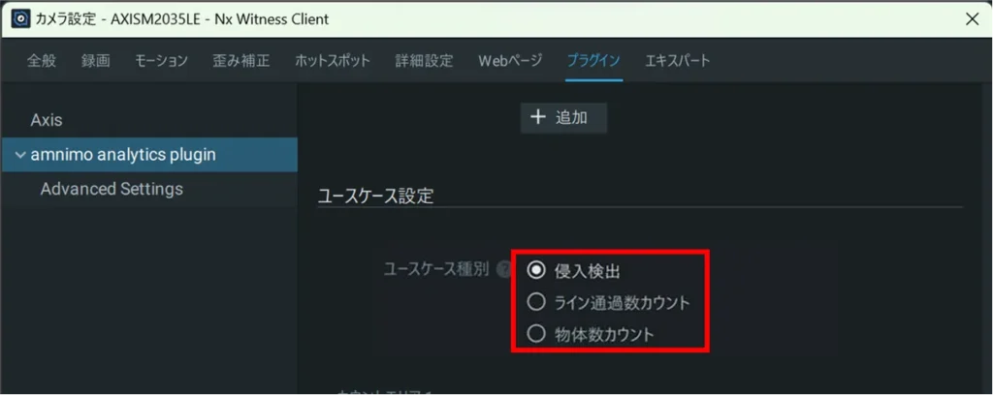Click the help icon beside ユースケース種別
The image size is (993, 395).
[x=504, y=270]
